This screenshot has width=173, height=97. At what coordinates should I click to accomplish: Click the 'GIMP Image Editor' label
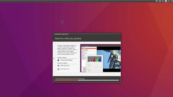65,66
